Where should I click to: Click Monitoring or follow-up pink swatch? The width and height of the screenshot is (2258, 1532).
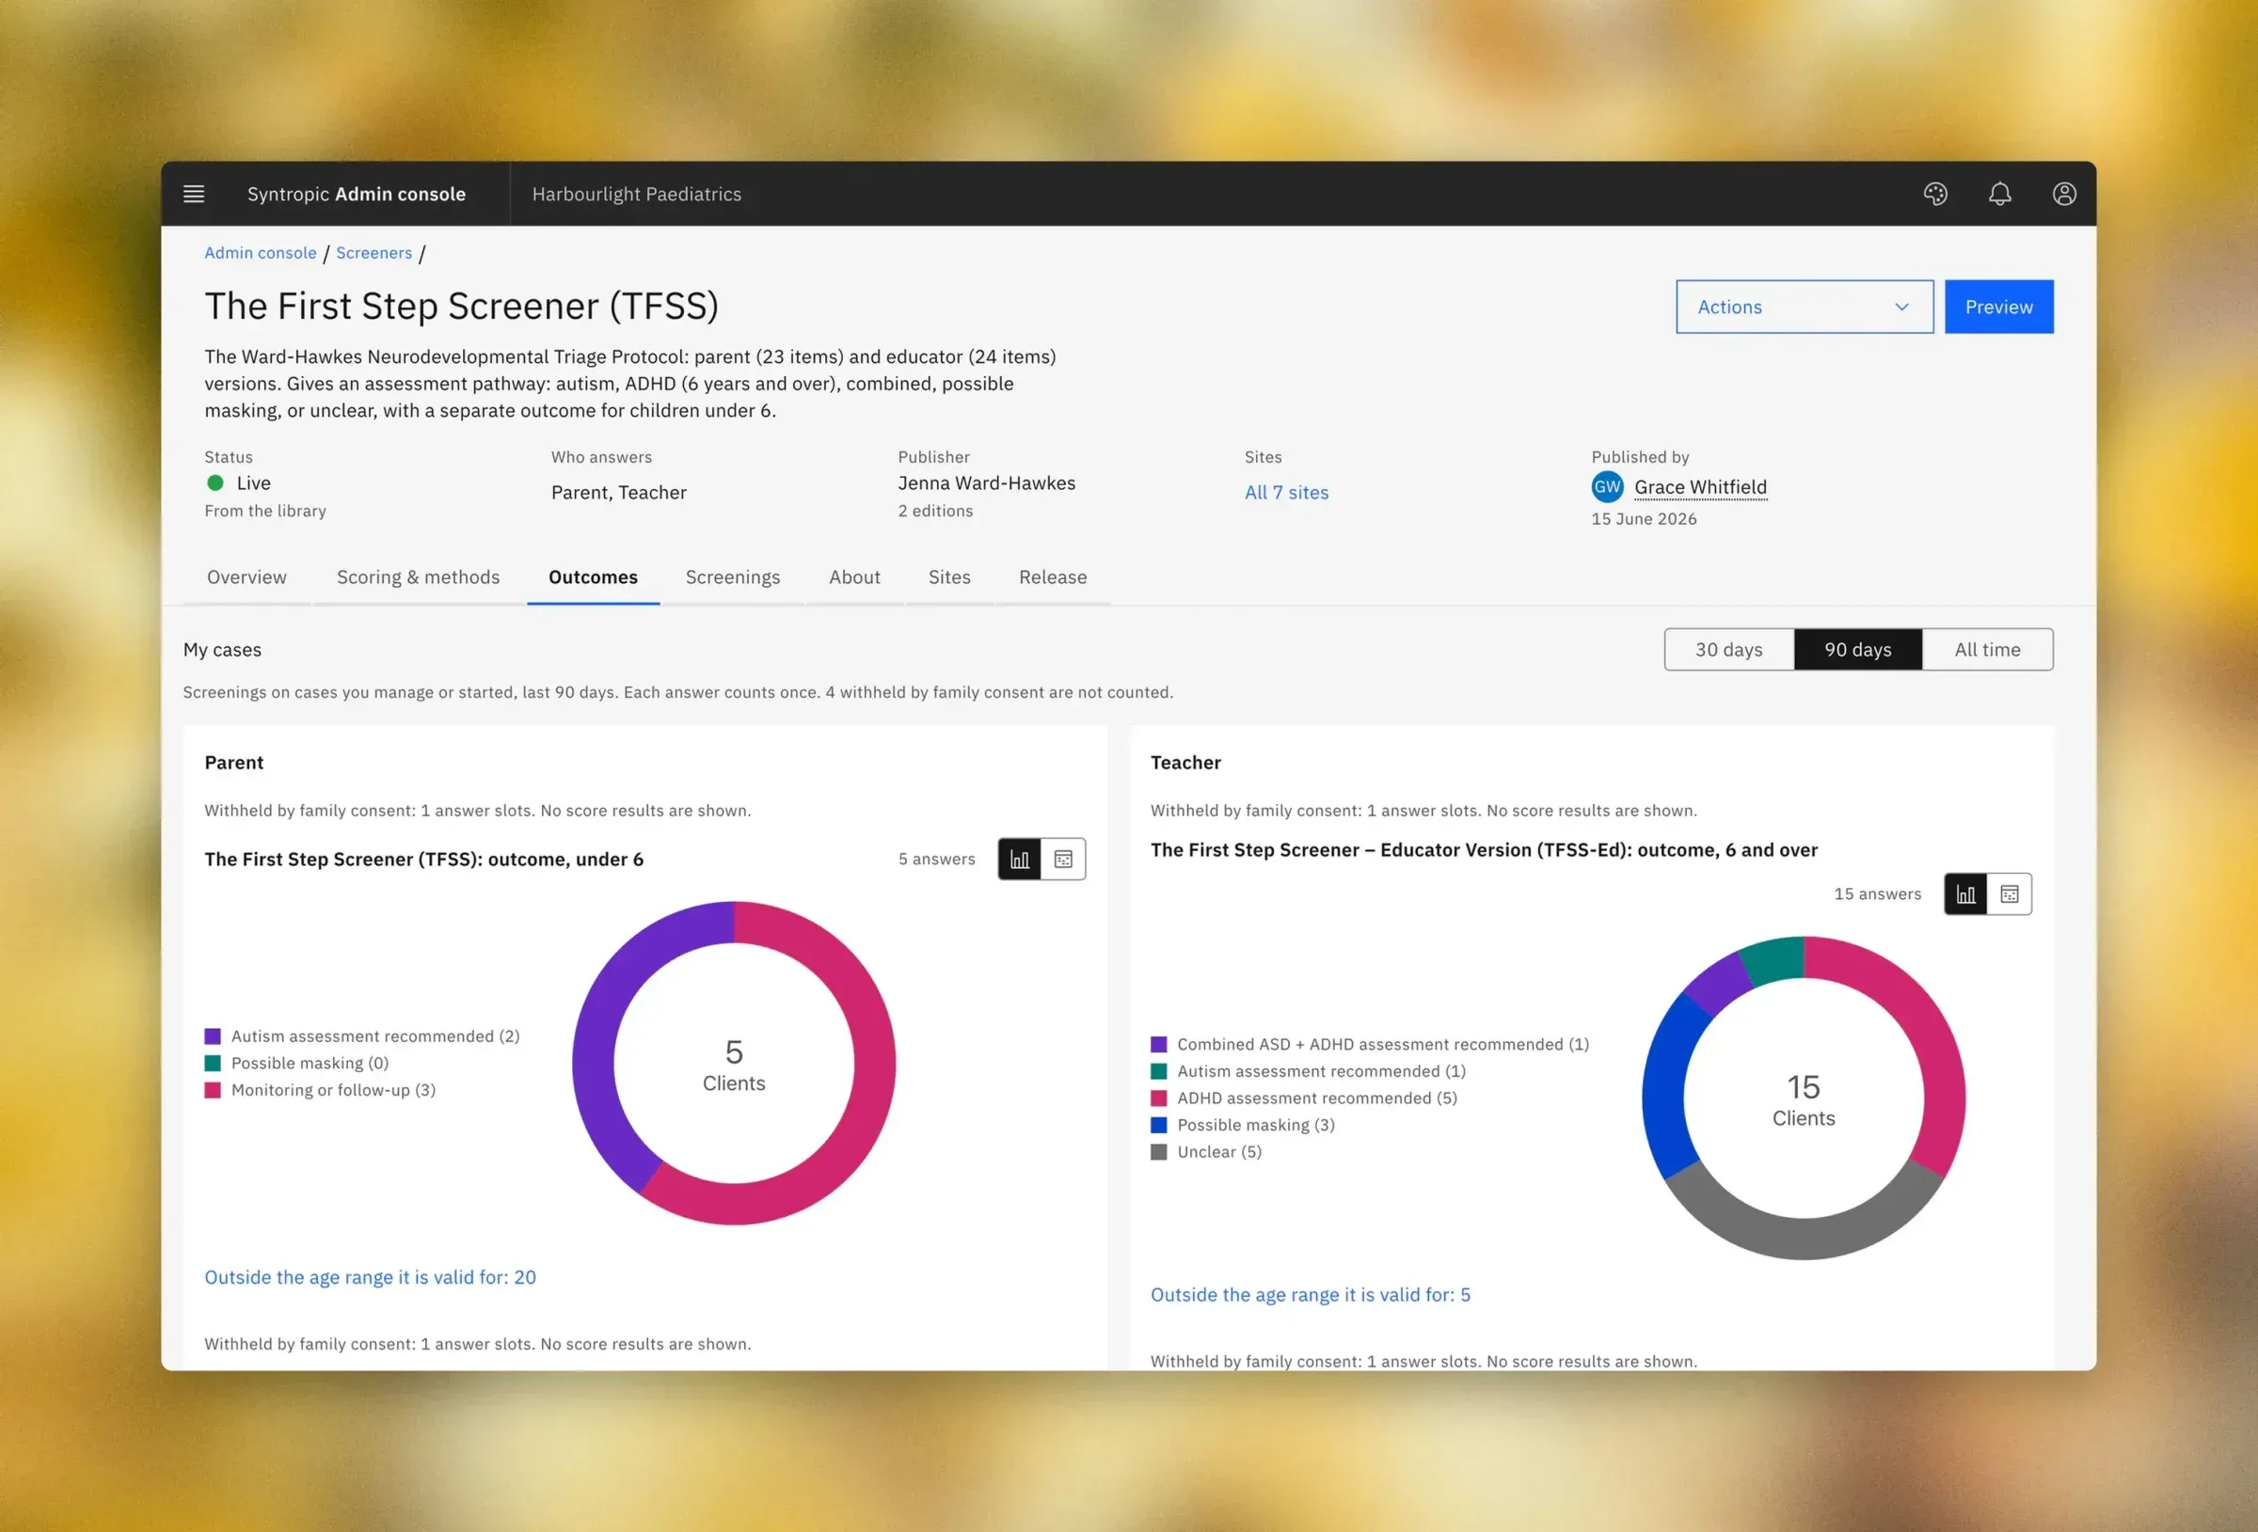(213, 1090)
